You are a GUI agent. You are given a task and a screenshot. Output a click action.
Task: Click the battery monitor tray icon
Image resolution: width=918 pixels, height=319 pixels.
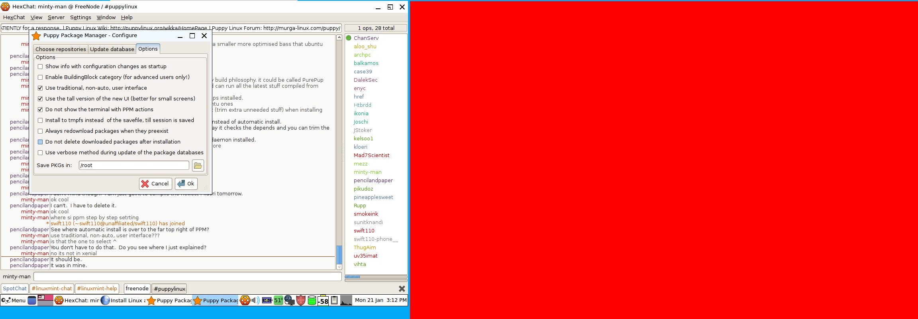click(x=267, y=300)
